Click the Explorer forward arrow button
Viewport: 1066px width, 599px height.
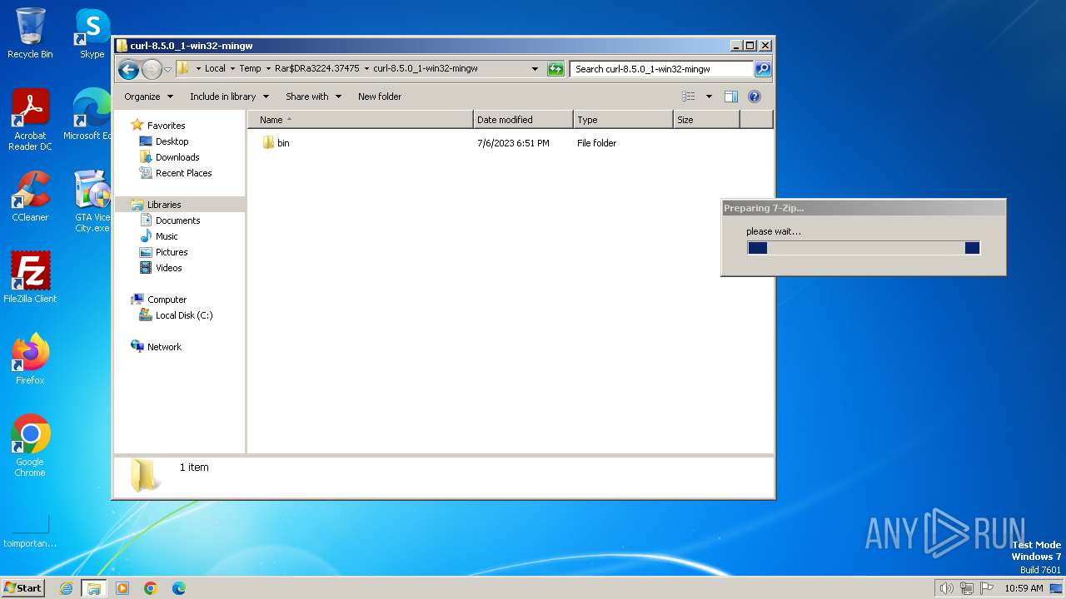(x=152, y=69)
